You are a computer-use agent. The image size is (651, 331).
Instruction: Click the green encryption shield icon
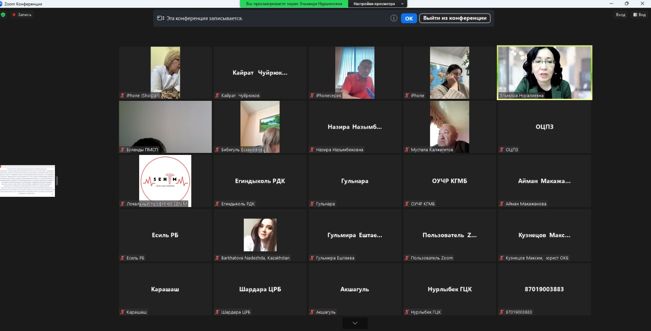tap(3, 15)
